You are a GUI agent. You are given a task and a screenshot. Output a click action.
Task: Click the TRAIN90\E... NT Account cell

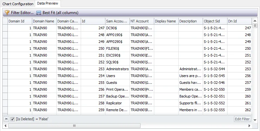coord(142,55)
